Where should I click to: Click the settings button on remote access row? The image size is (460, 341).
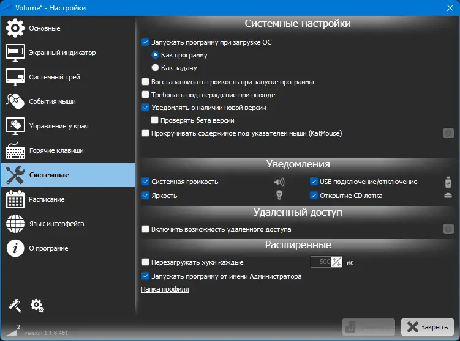[x=448, y=229]
